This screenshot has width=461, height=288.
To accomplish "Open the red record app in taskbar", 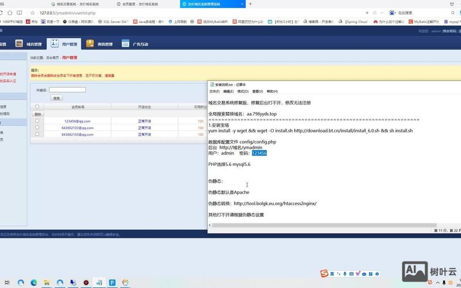I will (86, 283).
